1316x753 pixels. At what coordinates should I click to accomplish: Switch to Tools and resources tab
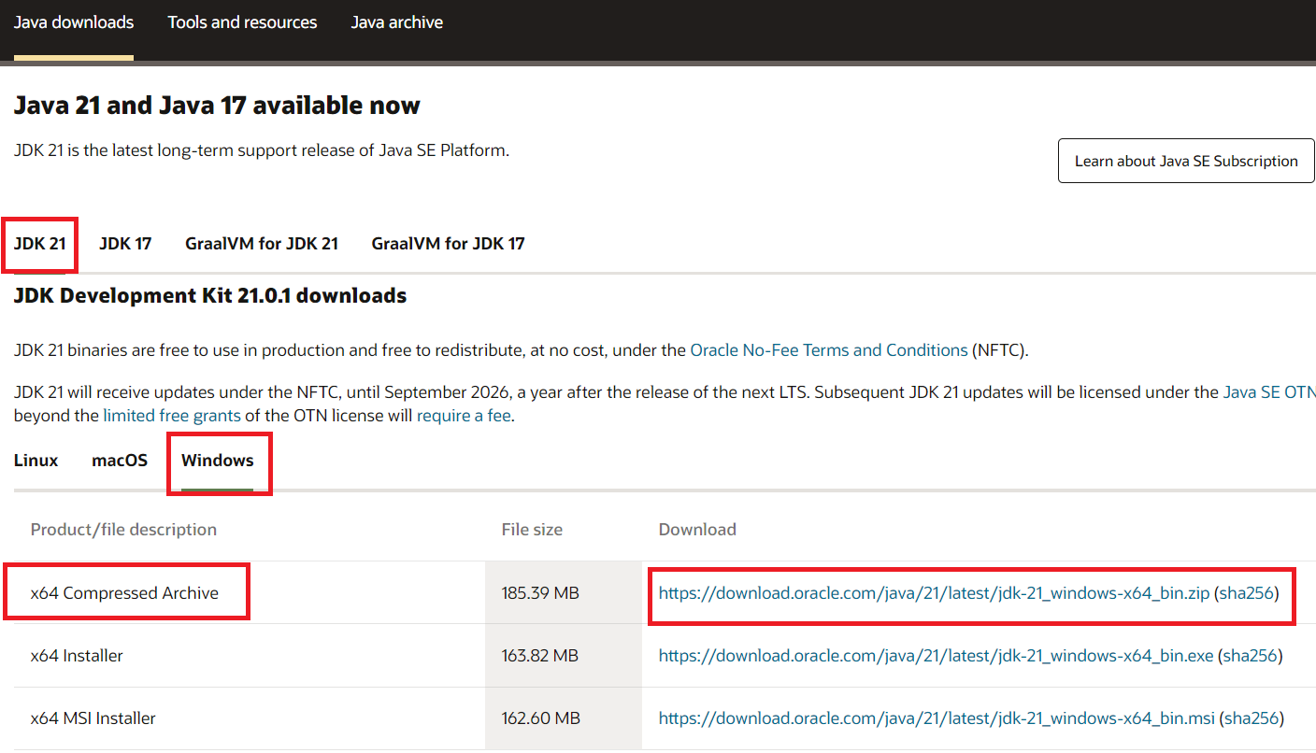(x=242, y=22)
